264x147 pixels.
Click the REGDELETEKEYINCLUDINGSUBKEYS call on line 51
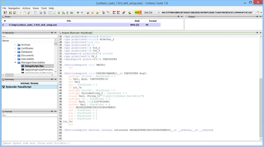pyautogui.click(x=96, y=107)
